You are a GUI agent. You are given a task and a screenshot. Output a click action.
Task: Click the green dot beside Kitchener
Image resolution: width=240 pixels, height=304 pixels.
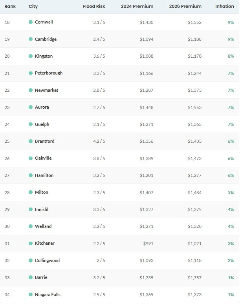(31, 244)
